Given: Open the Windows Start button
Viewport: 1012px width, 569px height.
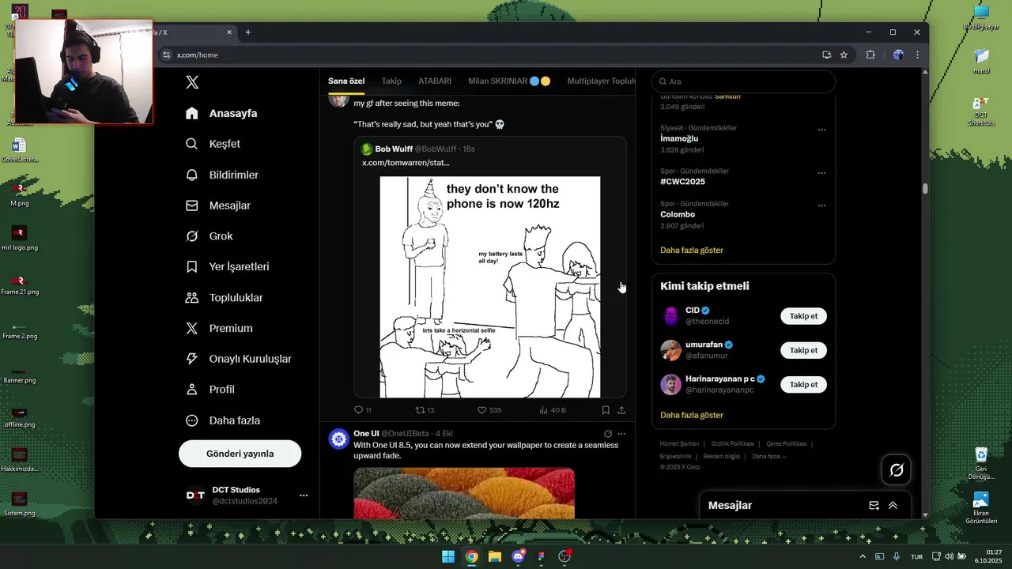Looking at the screenshot, I should pyautogui.click(x=448, y=556).
